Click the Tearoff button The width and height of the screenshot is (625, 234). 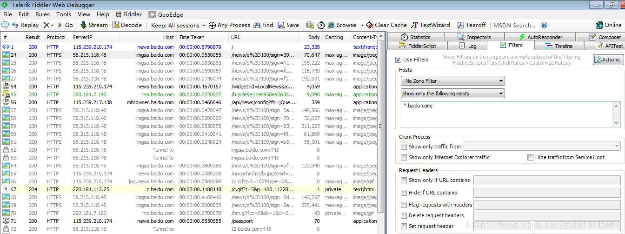point(472,25)
